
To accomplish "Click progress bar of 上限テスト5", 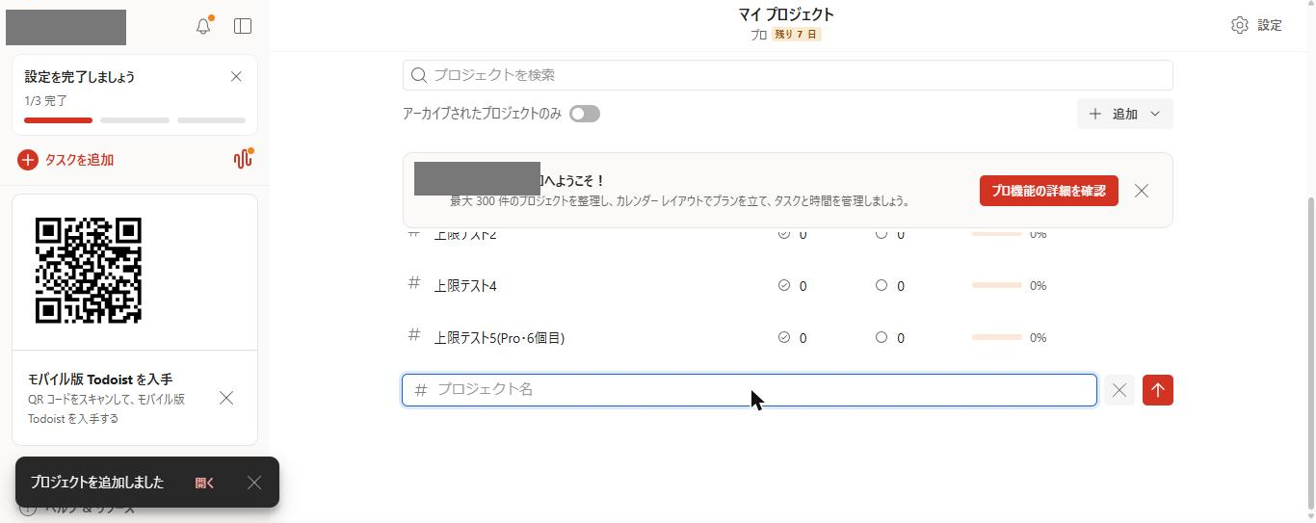I will click(997, 337).
